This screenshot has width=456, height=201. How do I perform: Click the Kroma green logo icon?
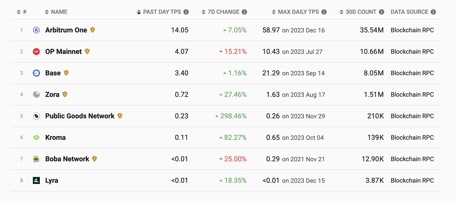point(36,137)
